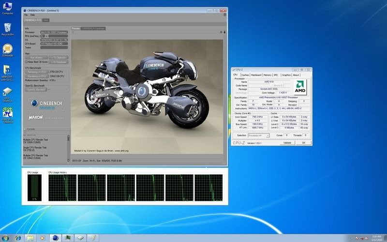Launch the 3DMark06 desktop shortcut
387x242 pixels.
point(7,50)
